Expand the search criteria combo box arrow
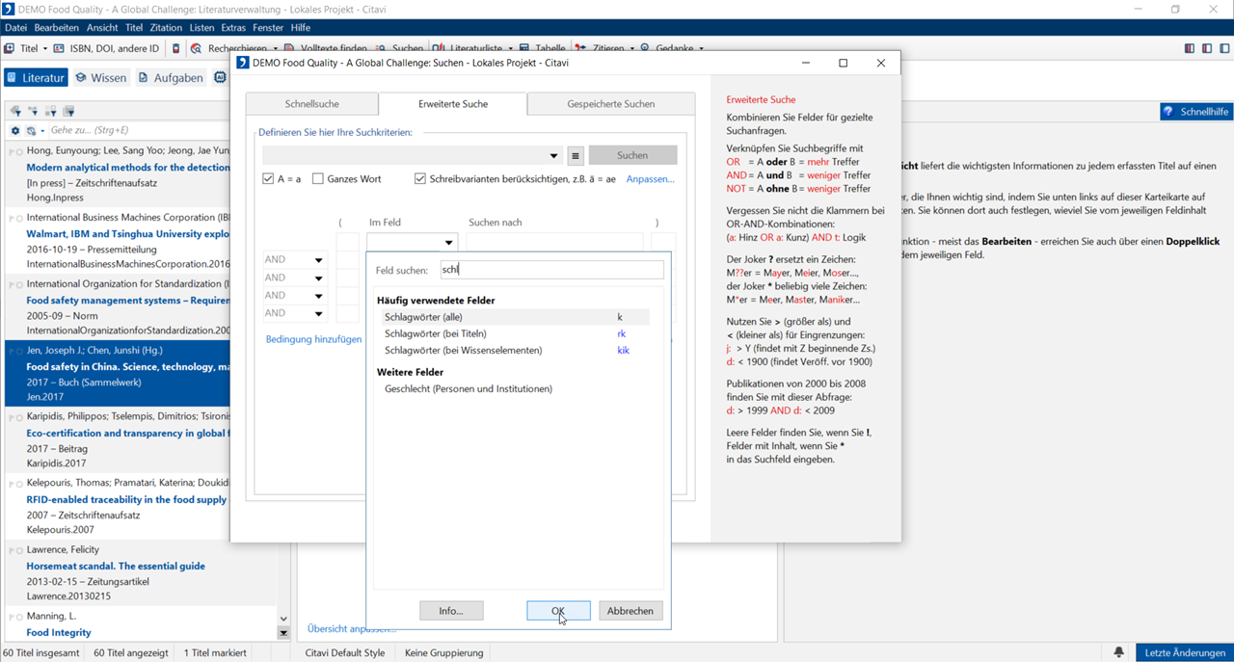Viewport: 1234px width, 662px height. tap(553, 155)
